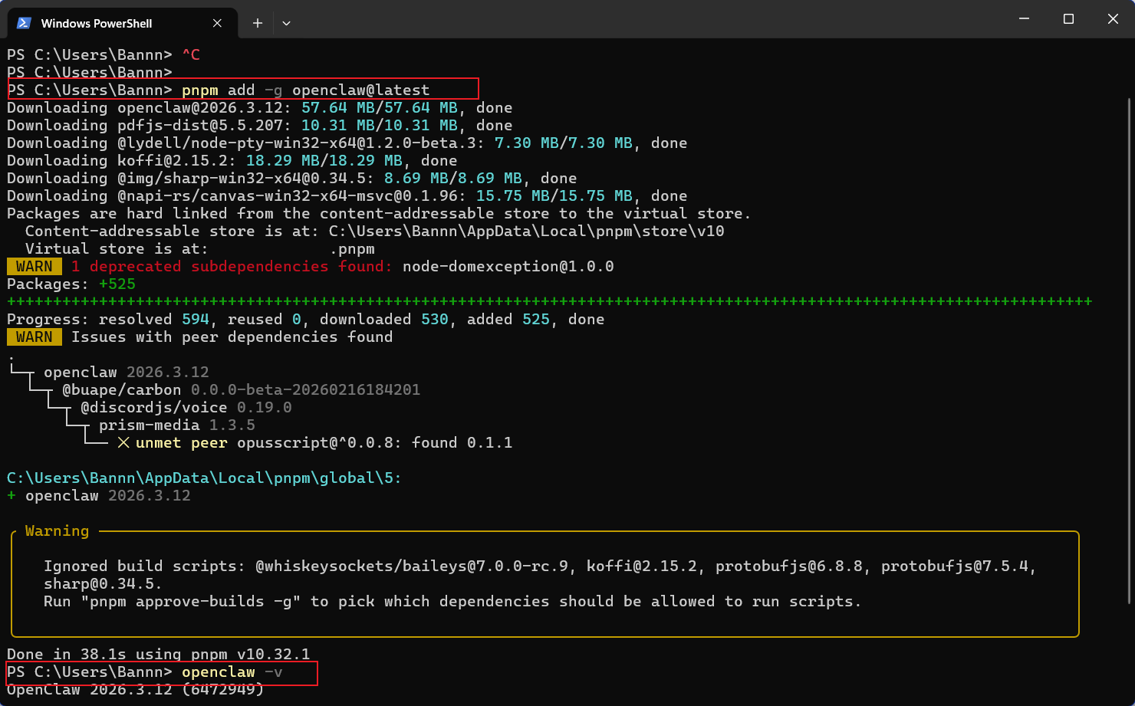Minimize the terminal window
Screen dimensions: 1135x706
coord(1024,18)
